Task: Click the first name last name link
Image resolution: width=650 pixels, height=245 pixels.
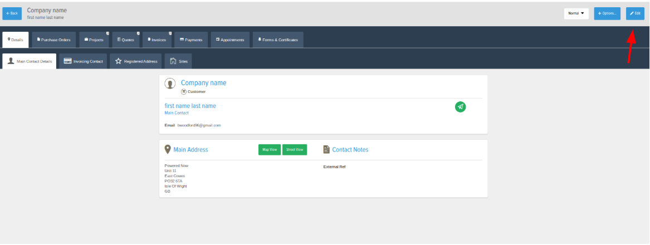Action: 190,106
